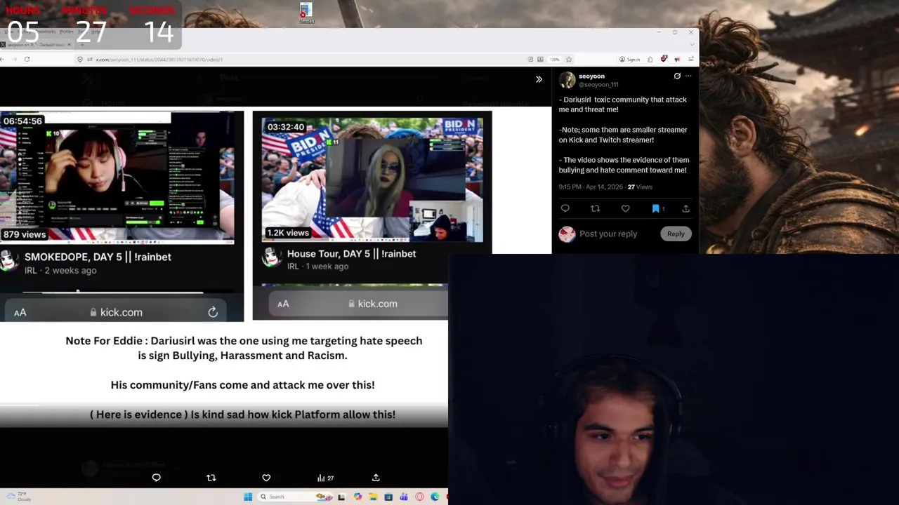Open the red megaphone extension icon
The width and height of the screenshot is (899, 505).
677,60
